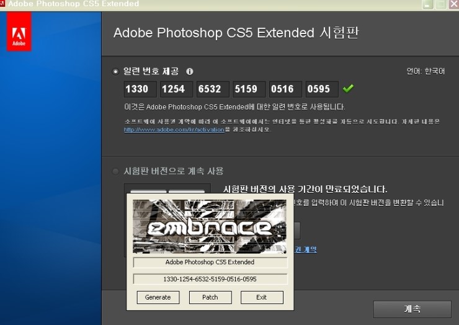Click the serial number field containing 6532

coord(213,89)
